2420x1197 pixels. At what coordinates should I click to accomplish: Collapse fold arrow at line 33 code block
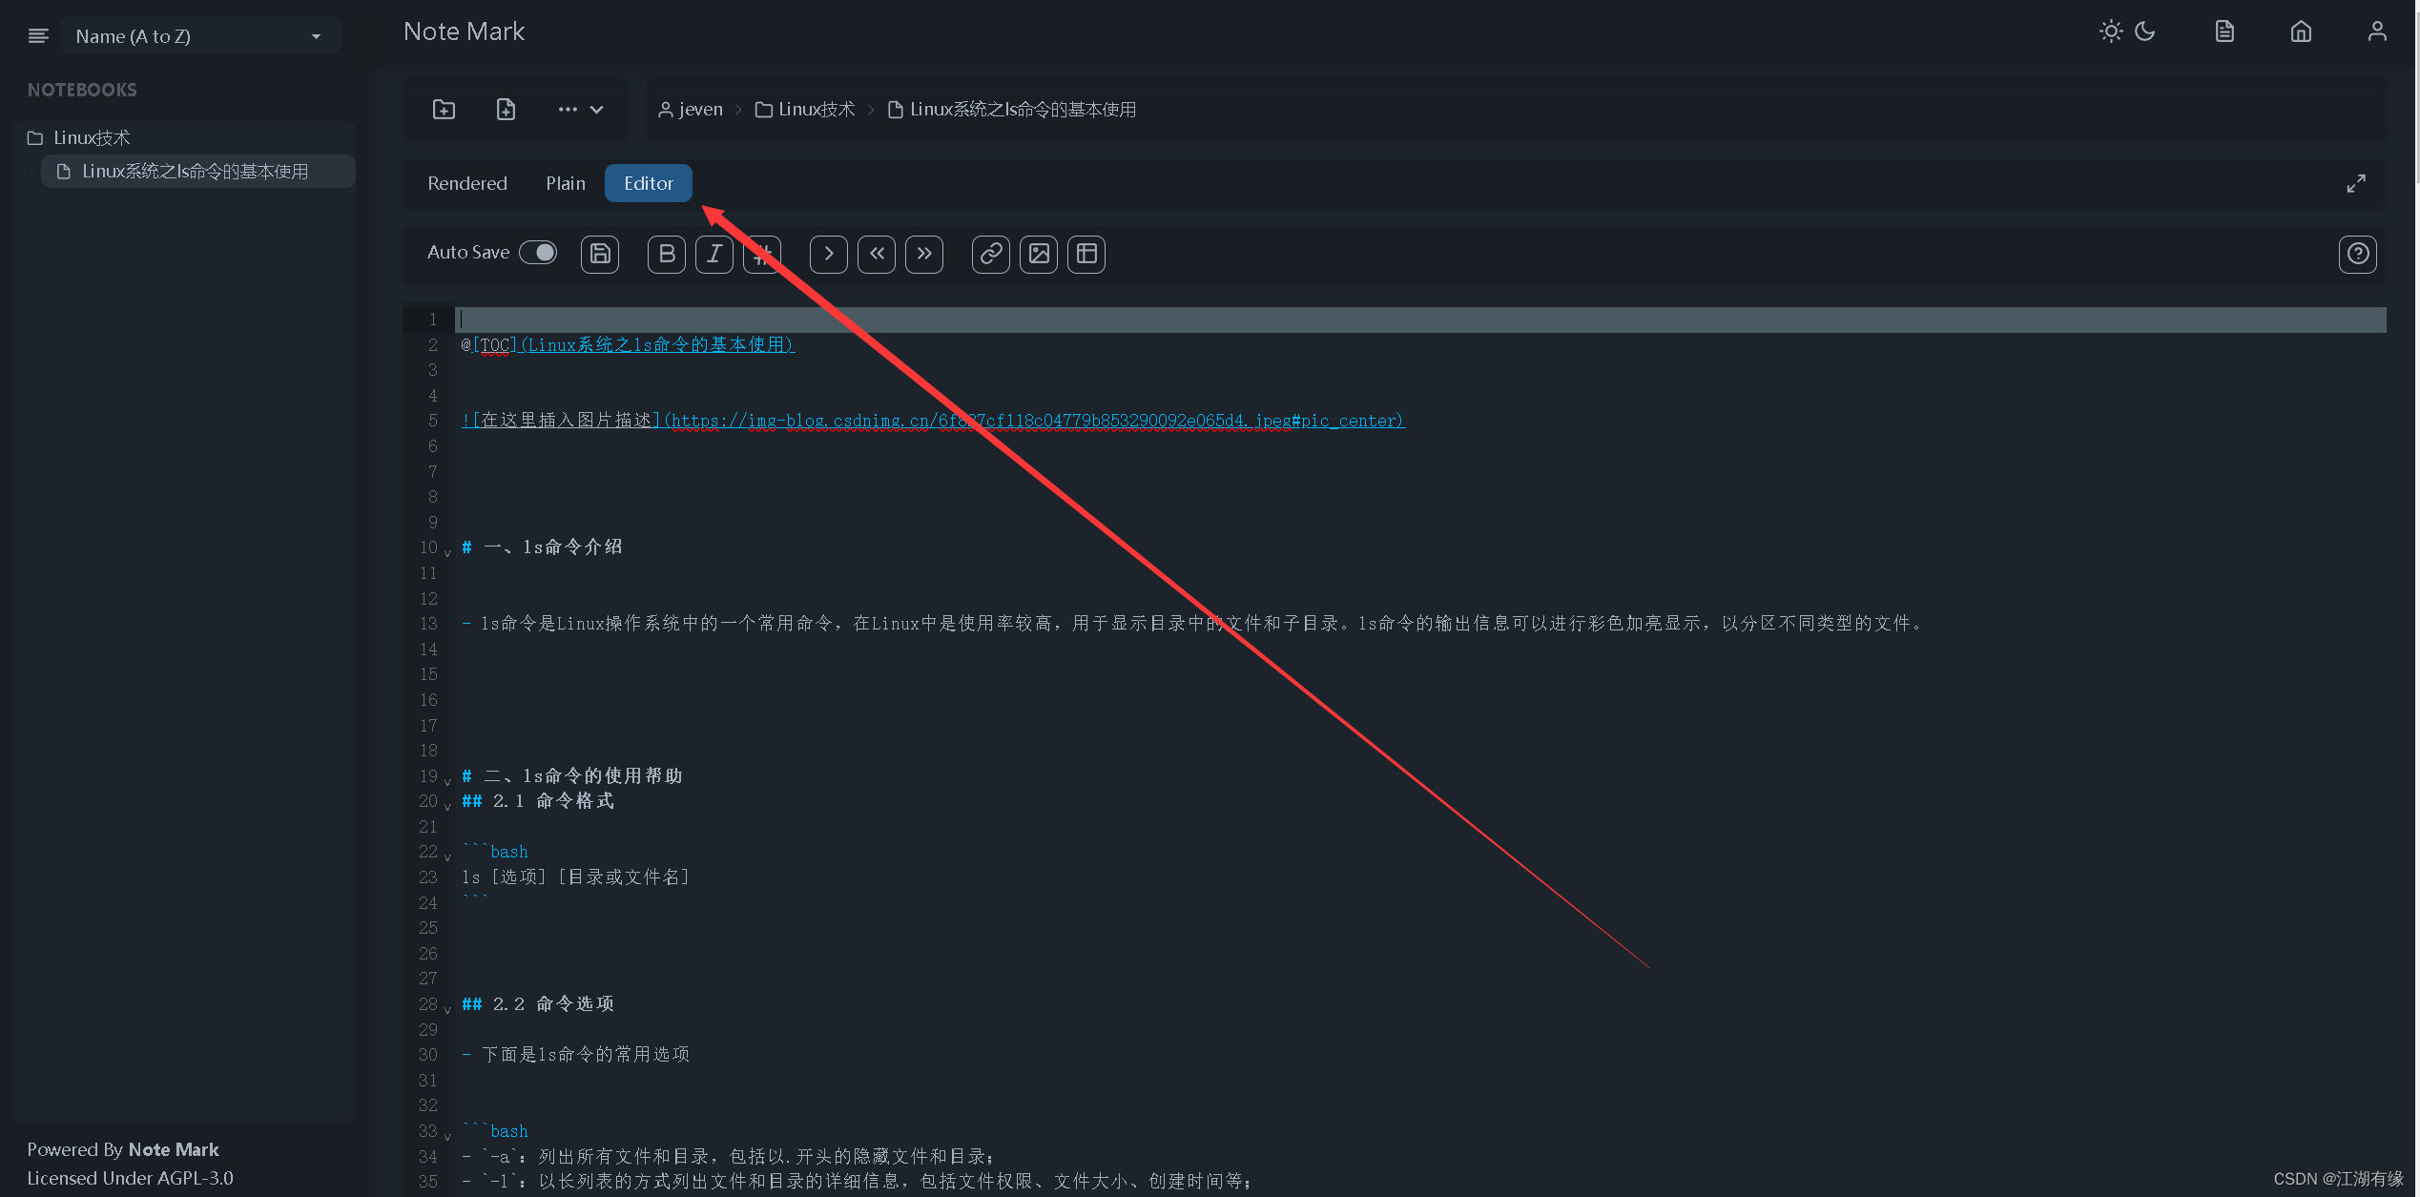click(447, 1135)
